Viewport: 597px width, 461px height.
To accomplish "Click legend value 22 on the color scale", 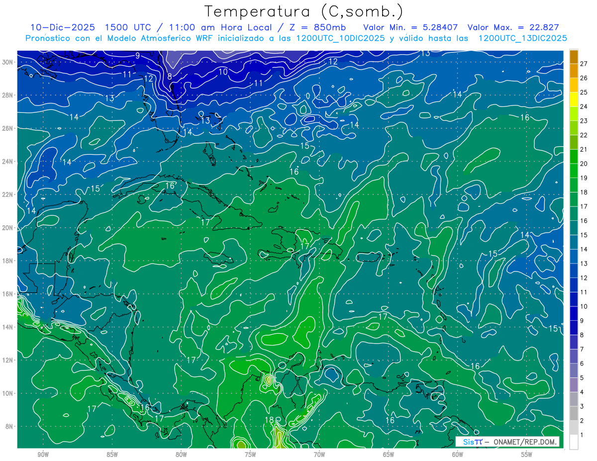I will (584, 135).
